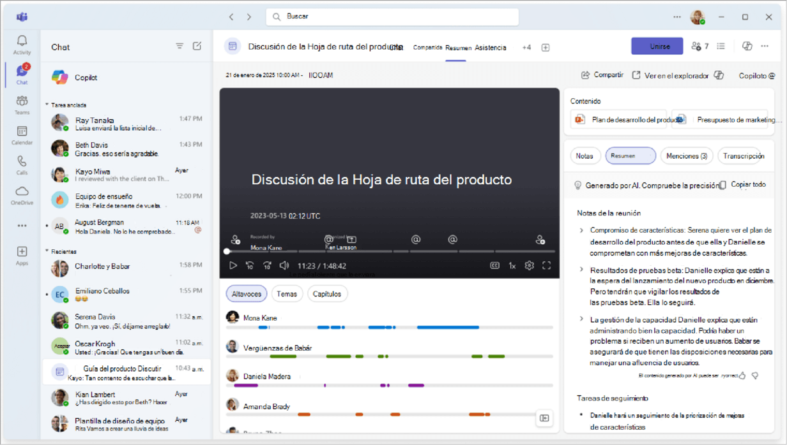Open the 1x playback speed menu

click(512, 266)
